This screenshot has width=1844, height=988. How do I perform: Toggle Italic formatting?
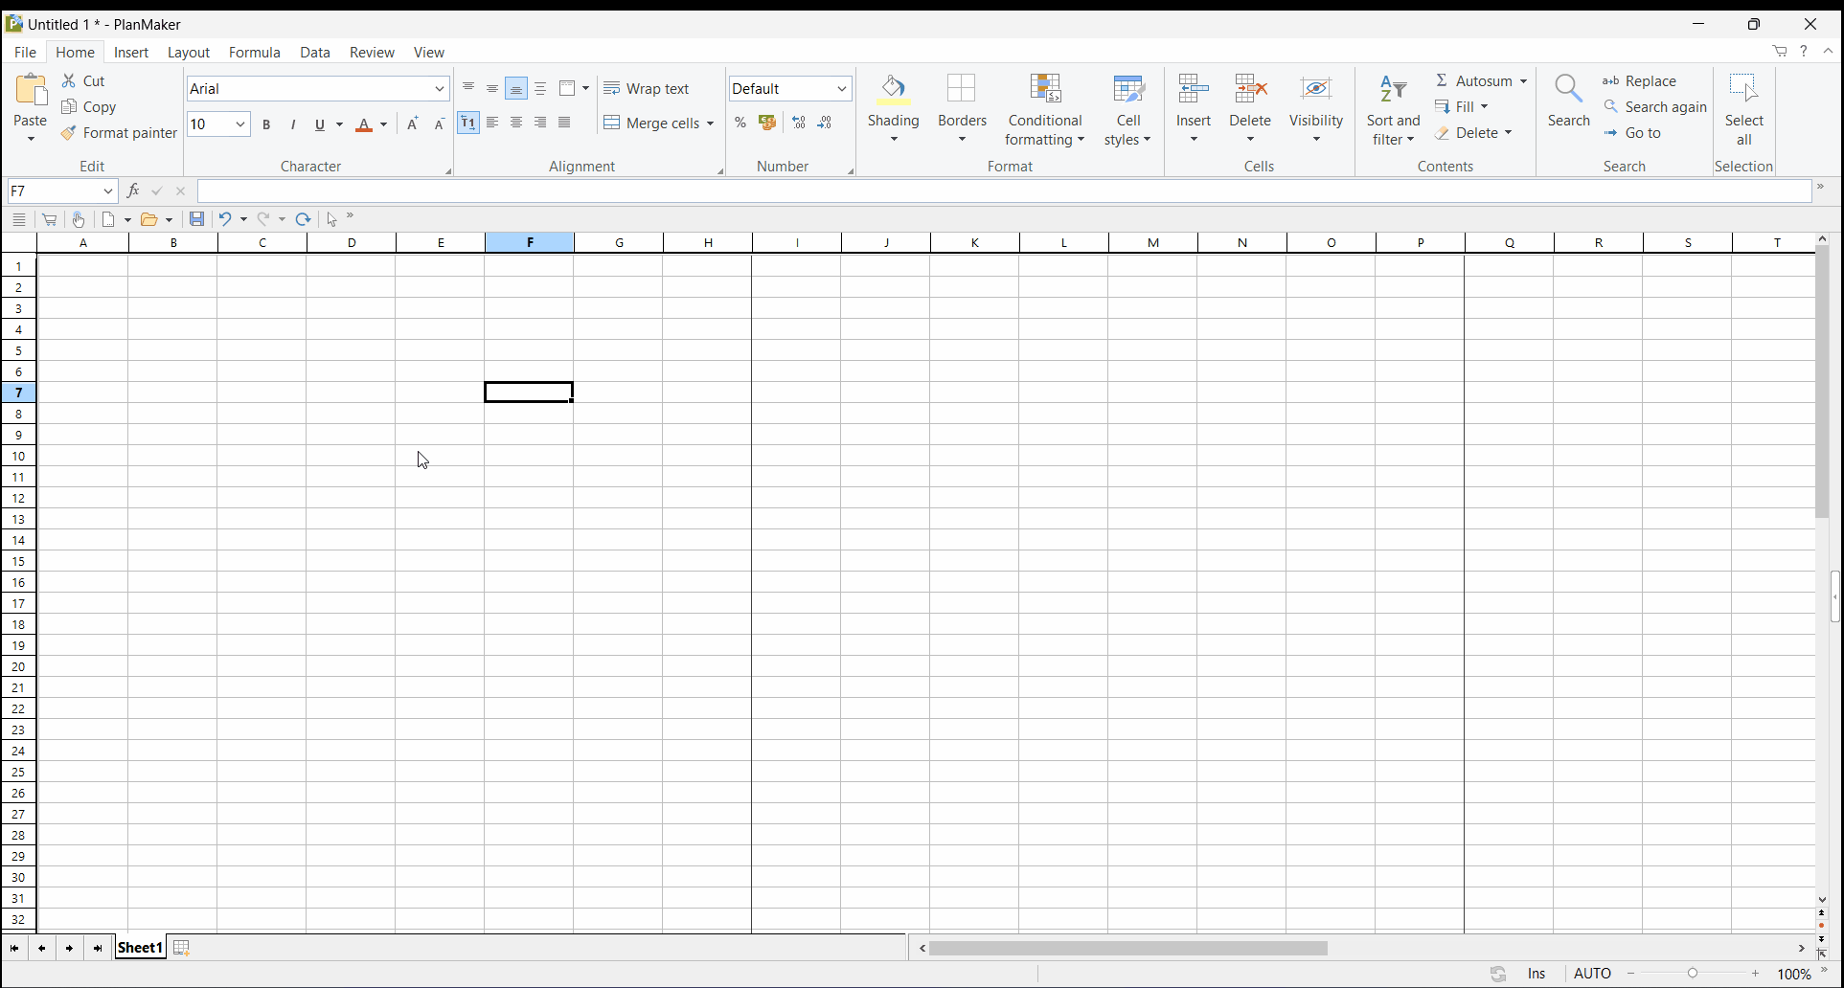click(x=293, y=124)
